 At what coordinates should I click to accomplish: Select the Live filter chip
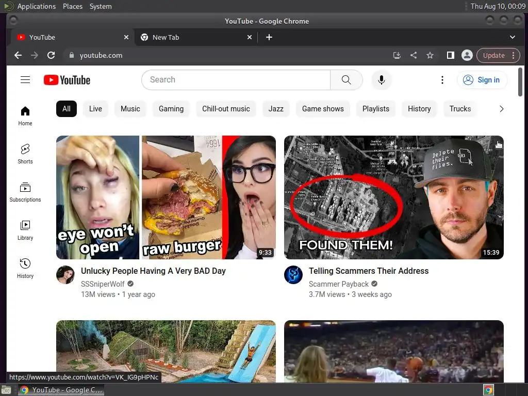point(95,109)
